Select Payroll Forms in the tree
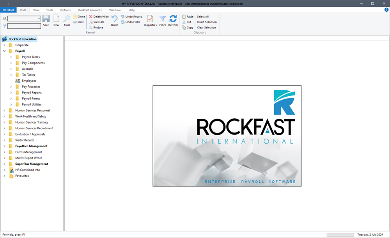This screenshot has width=390, height=238. (x=31, y=99)
